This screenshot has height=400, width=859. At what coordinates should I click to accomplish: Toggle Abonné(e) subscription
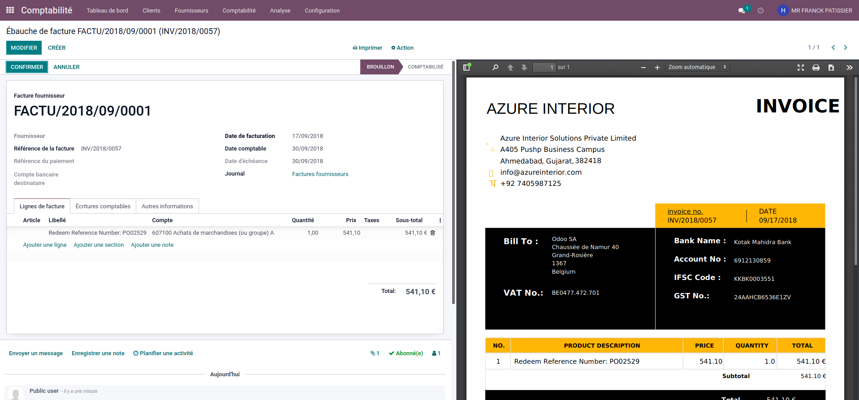(406, 353)
